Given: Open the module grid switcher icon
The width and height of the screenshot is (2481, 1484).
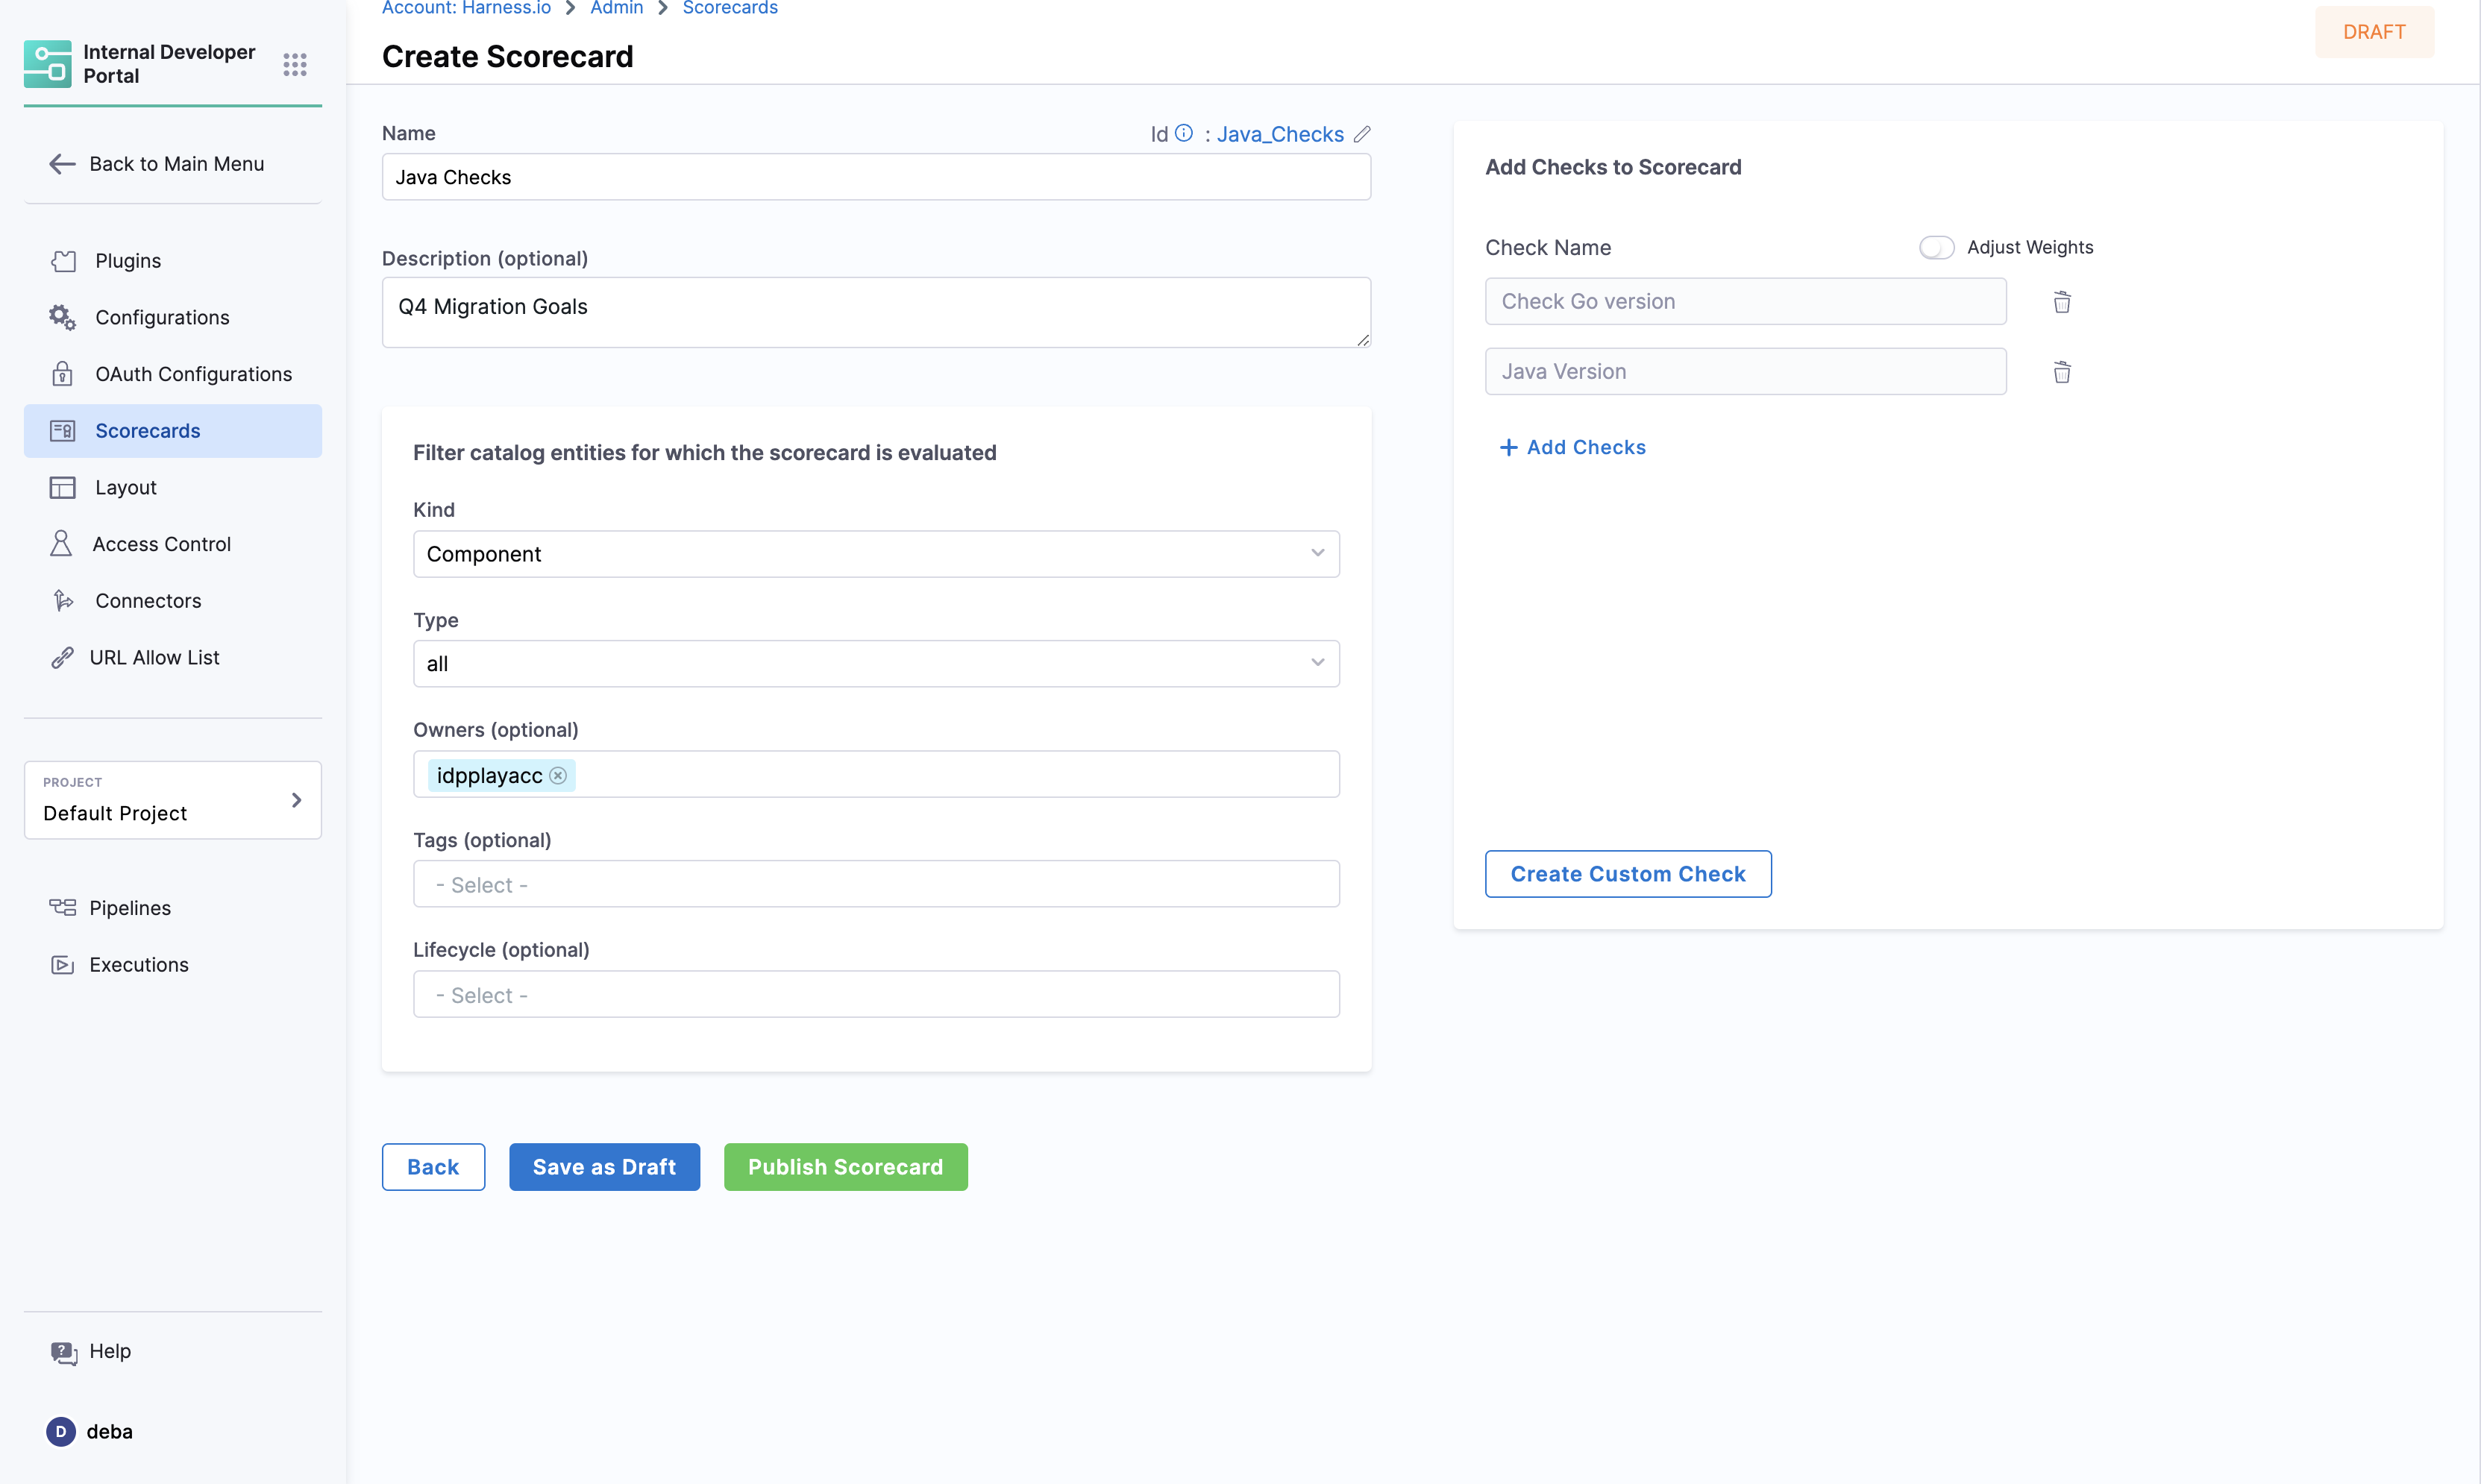Looking at the screenshot, I should pos(294,65).
